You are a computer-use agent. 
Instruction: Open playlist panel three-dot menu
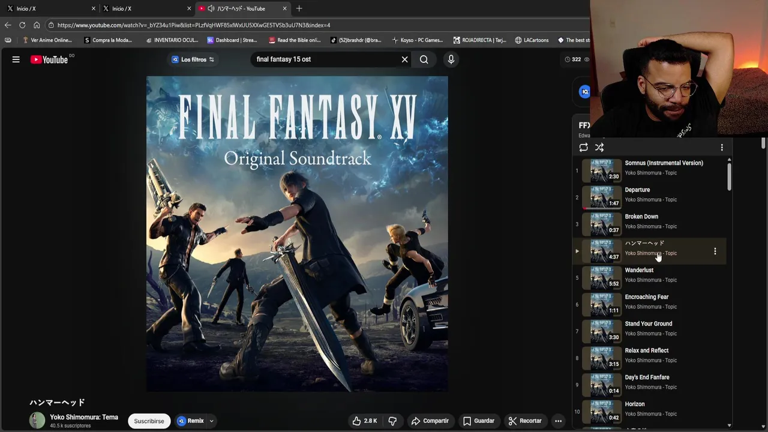(722, 148)
